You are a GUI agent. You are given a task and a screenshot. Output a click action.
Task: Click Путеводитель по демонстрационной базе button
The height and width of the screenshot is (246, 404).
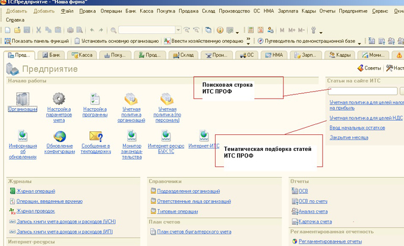click(307, 41)
